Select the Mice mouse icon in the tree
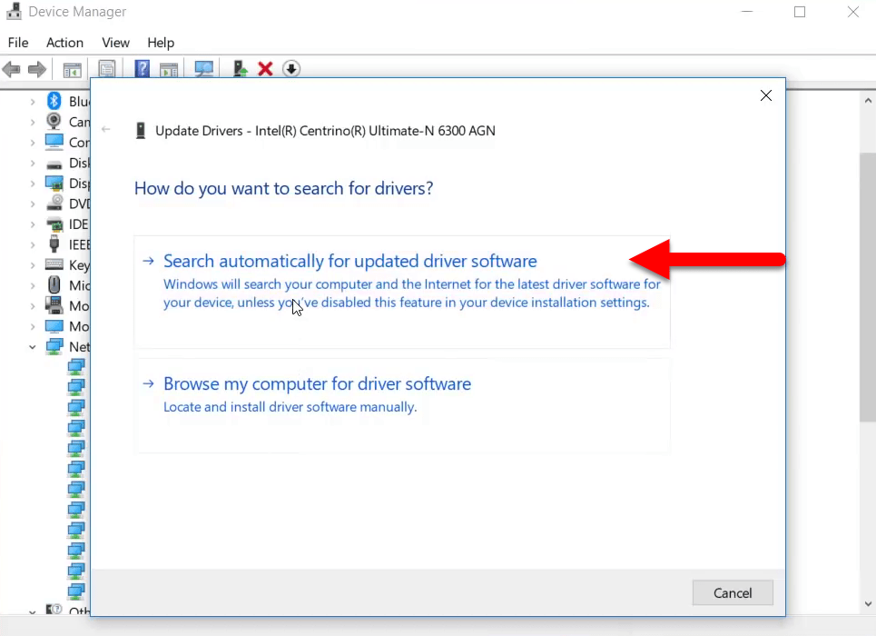The image size is (876, 636). coord(54,284)
